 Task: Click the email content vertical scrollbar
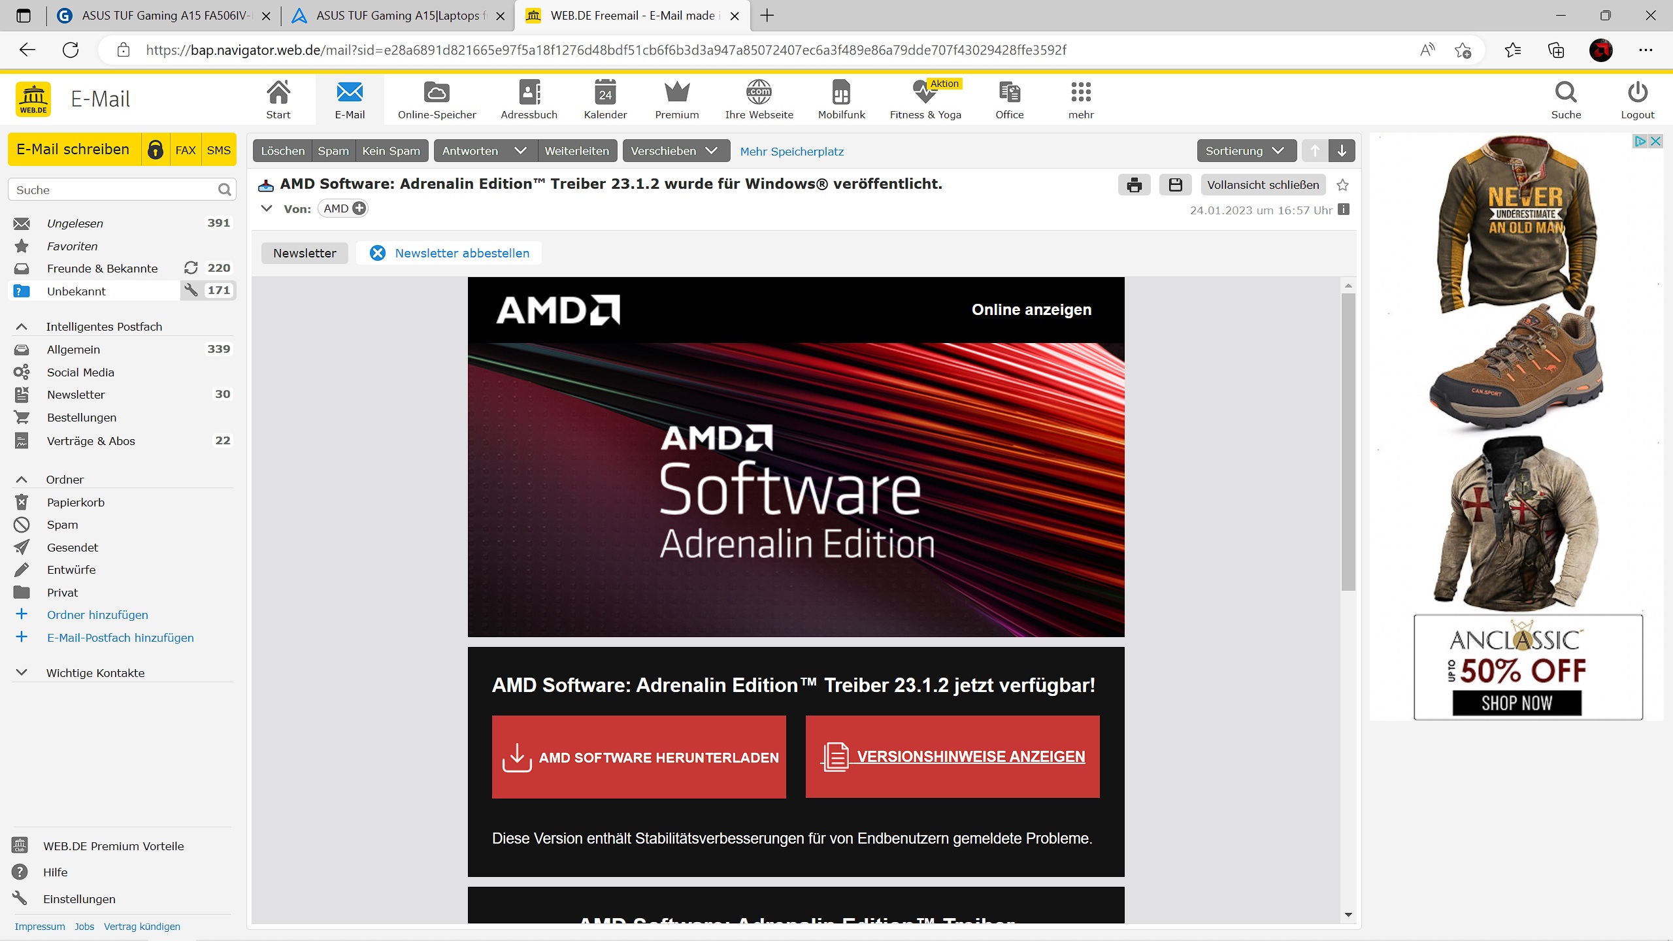1348,441
